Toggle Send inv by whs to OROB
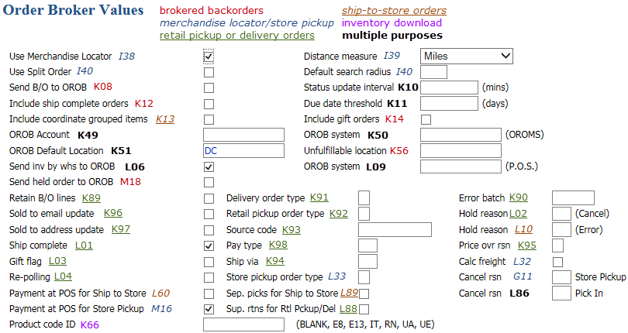628x333 pixels. click(x=209, y=167)
